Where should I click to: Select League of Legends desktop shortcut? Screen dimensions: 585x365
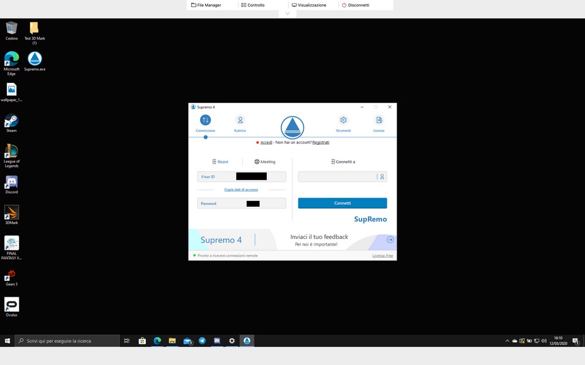(12, 156)
